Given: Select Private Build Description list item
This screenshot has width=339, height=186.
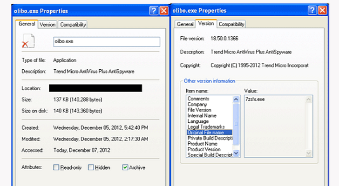Looking at the screenshot, I should (210, 138).
